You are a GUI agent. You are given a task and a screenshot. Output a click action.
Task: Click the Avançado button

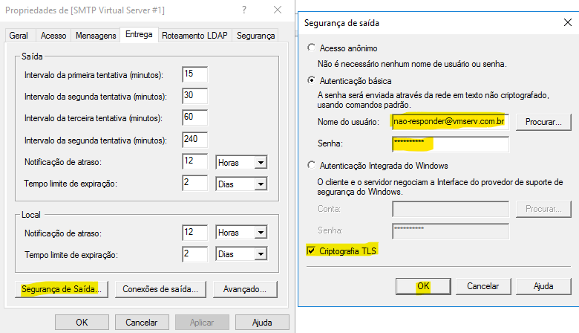245,289
